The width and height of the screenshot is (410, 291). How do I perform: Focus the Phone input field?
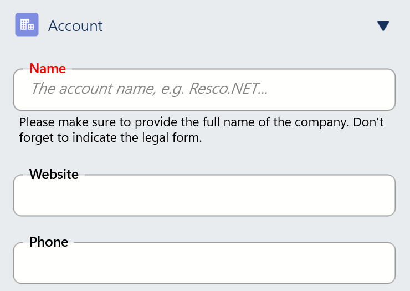(x=204, y=264)
